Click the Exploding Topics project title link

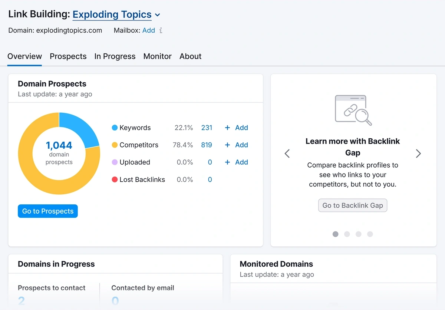point(112,14)
